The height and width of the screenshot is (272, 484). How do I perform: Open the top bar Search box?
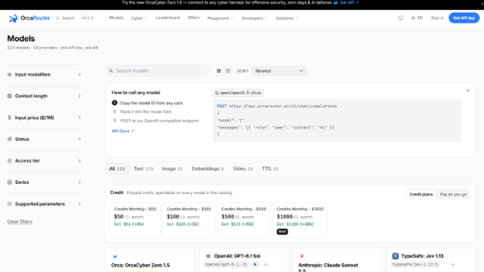click(x=75, y=18)
